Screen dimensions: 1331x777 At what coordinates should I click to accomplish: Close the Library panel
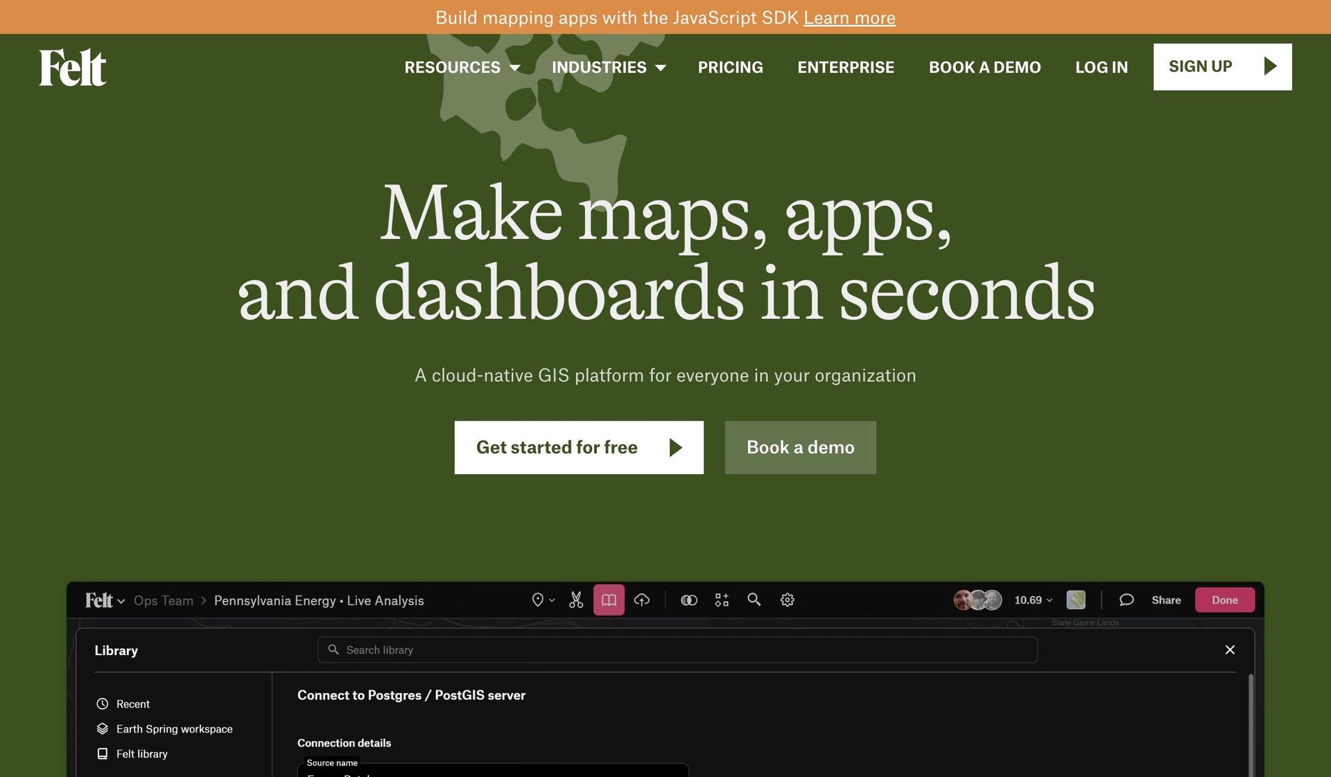click(1230, 650)
